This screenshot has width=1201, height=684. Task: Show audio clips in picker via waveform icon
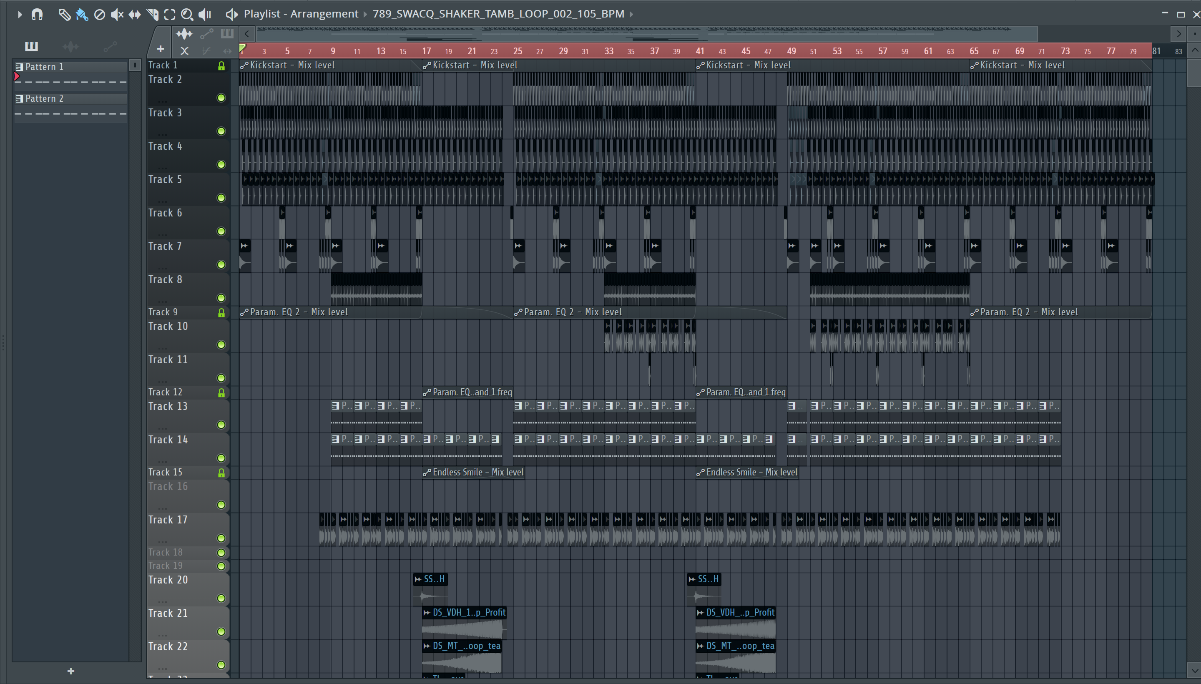(x=71, y=46)
